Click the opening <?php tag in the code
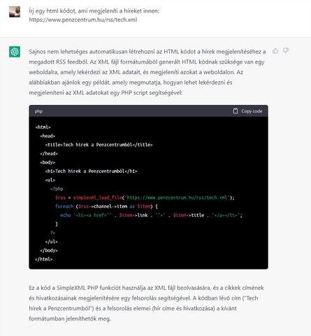The image size is (311, 336). click(x=57, y=189)
